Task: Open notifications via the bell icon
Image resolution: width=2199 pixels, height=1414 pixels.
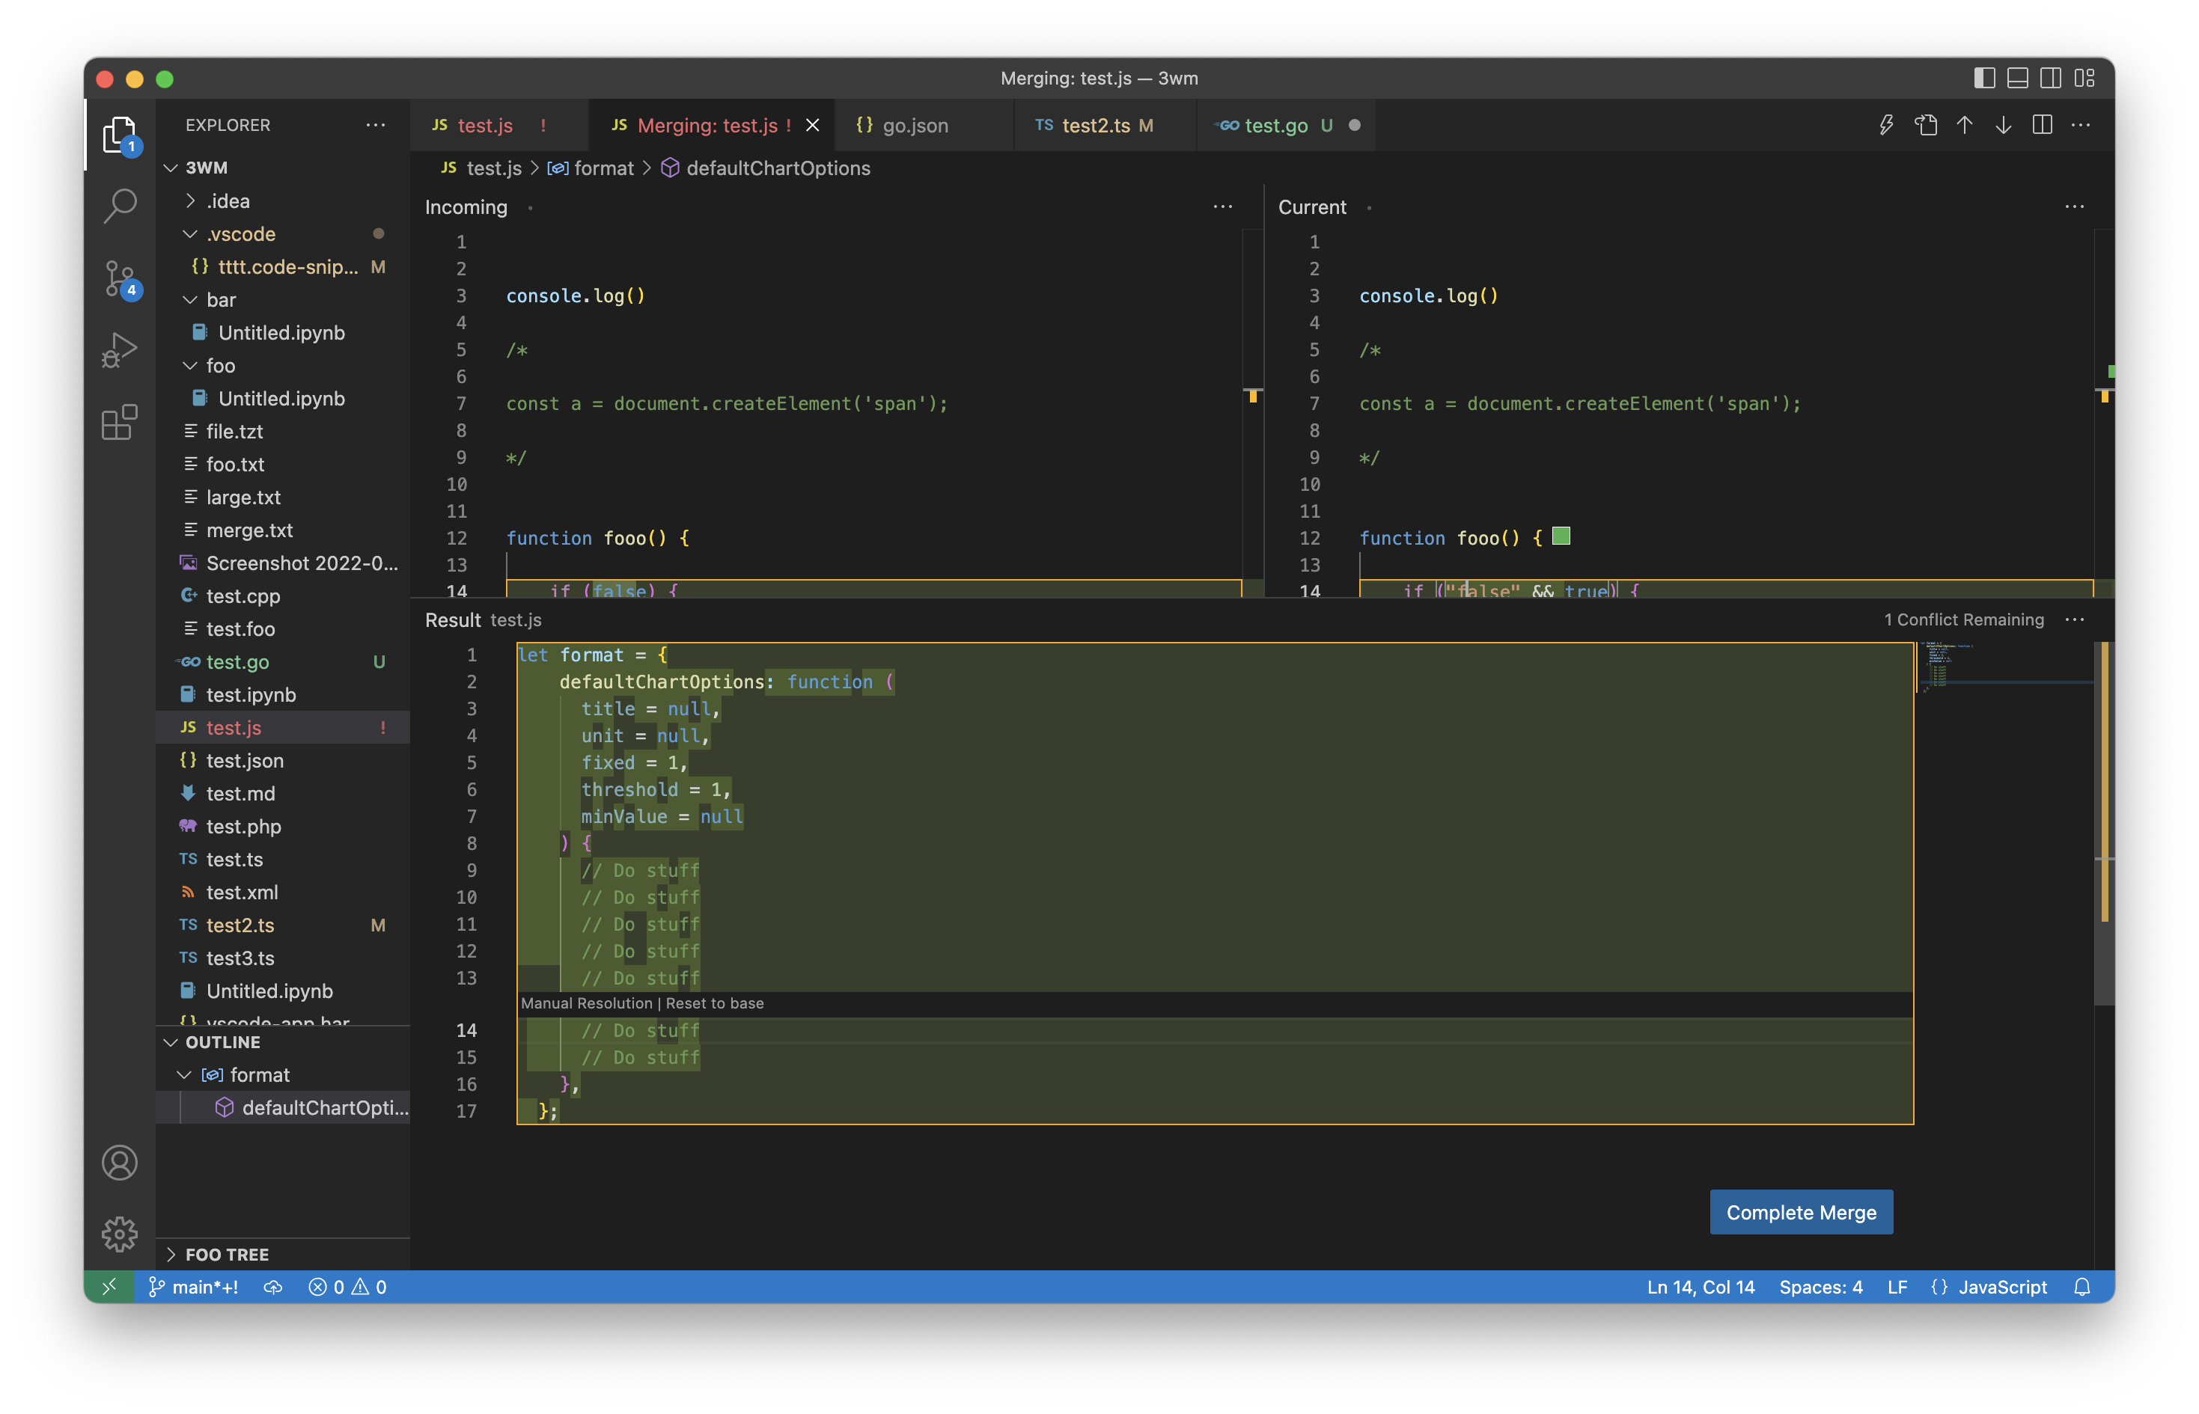Action: tap(2081, 1286)
